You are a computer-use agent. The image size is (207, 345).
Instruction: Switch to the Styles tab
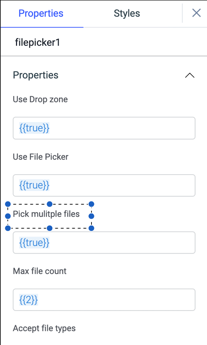point(126,13)
